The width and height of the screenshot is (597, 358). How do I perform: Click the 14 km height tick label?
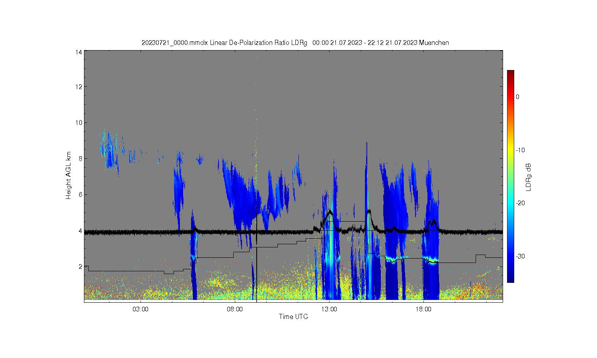(x=79, y=52)
